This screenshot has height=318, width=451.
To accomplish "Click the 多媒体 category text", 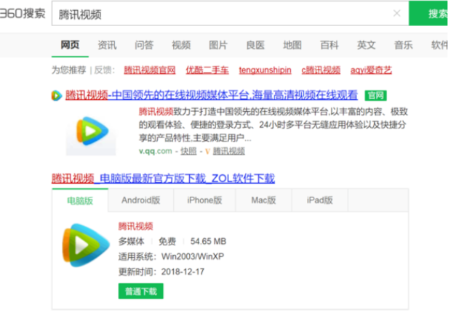I will [x=131, y=241].
